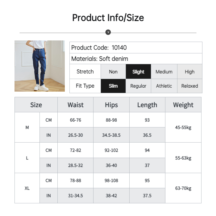Click the Size column header
216x216 pixels.
tap(36, 105)
